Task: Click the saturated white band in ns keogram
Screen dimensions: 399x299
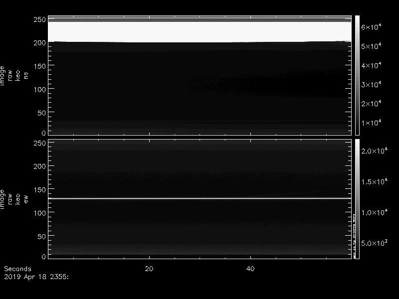Action: point(200,32)
